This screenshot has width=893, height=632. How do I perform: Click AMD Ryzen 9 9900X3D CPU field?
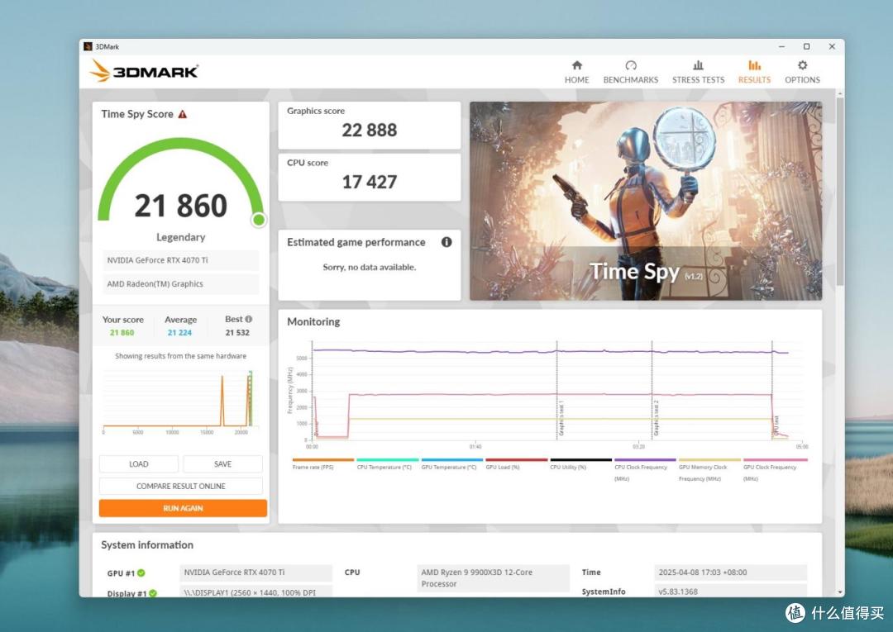click(x=493, y=578)
